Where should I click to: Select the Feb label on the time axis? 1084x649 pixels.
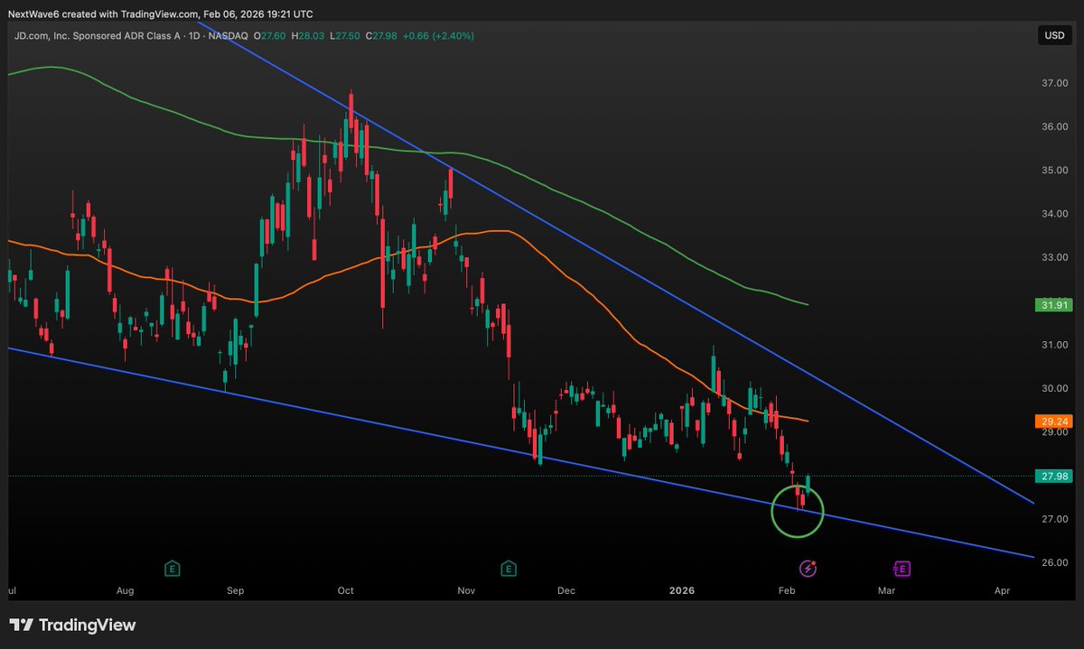pos(786,590)
